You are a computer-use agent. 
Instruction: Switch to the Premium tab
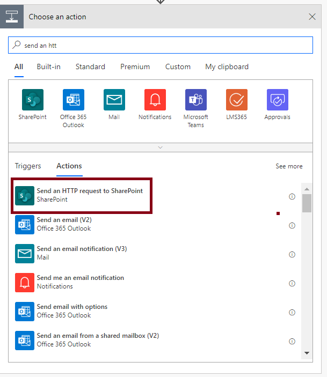point(135,66)
